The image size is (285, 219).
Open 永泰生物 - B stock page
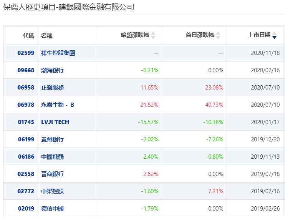pyautogui.click(x=58, y=105)
